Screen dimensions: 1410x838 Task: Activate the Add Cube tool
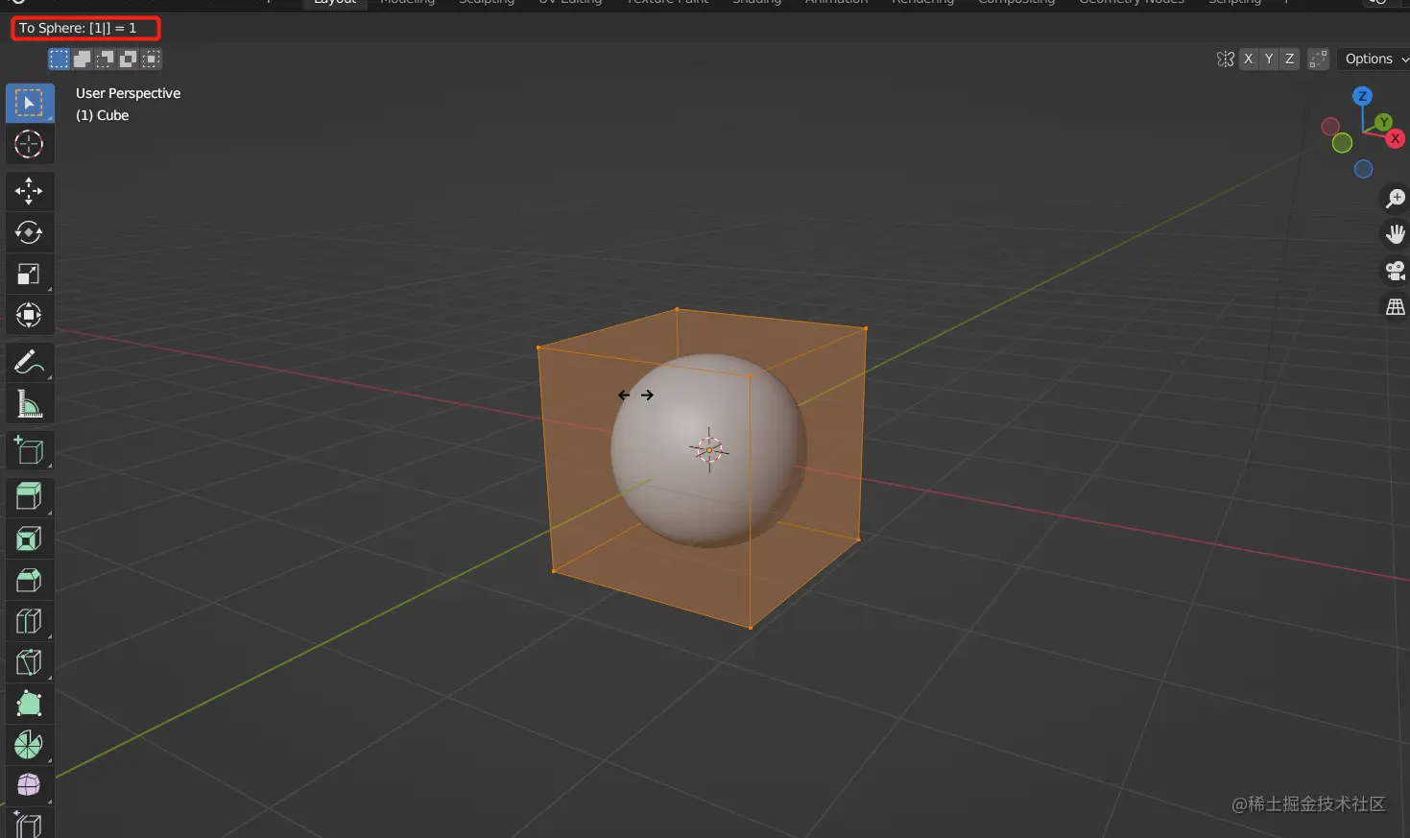[x=30, y=450]
